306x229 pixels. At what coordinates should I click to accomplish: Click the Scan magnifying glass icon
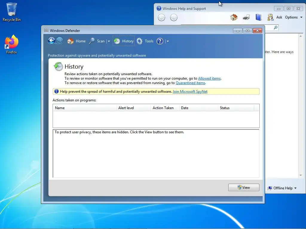point(92,41)
